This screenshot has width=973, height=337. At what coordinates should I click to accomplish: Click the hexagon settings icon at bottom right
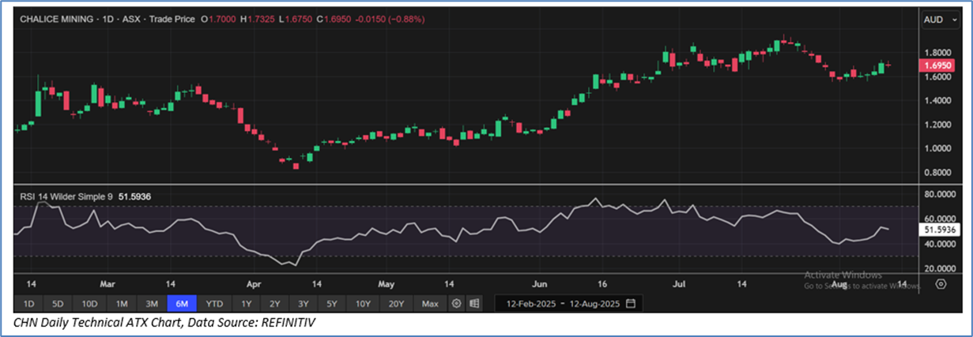[x=941, y=285]
